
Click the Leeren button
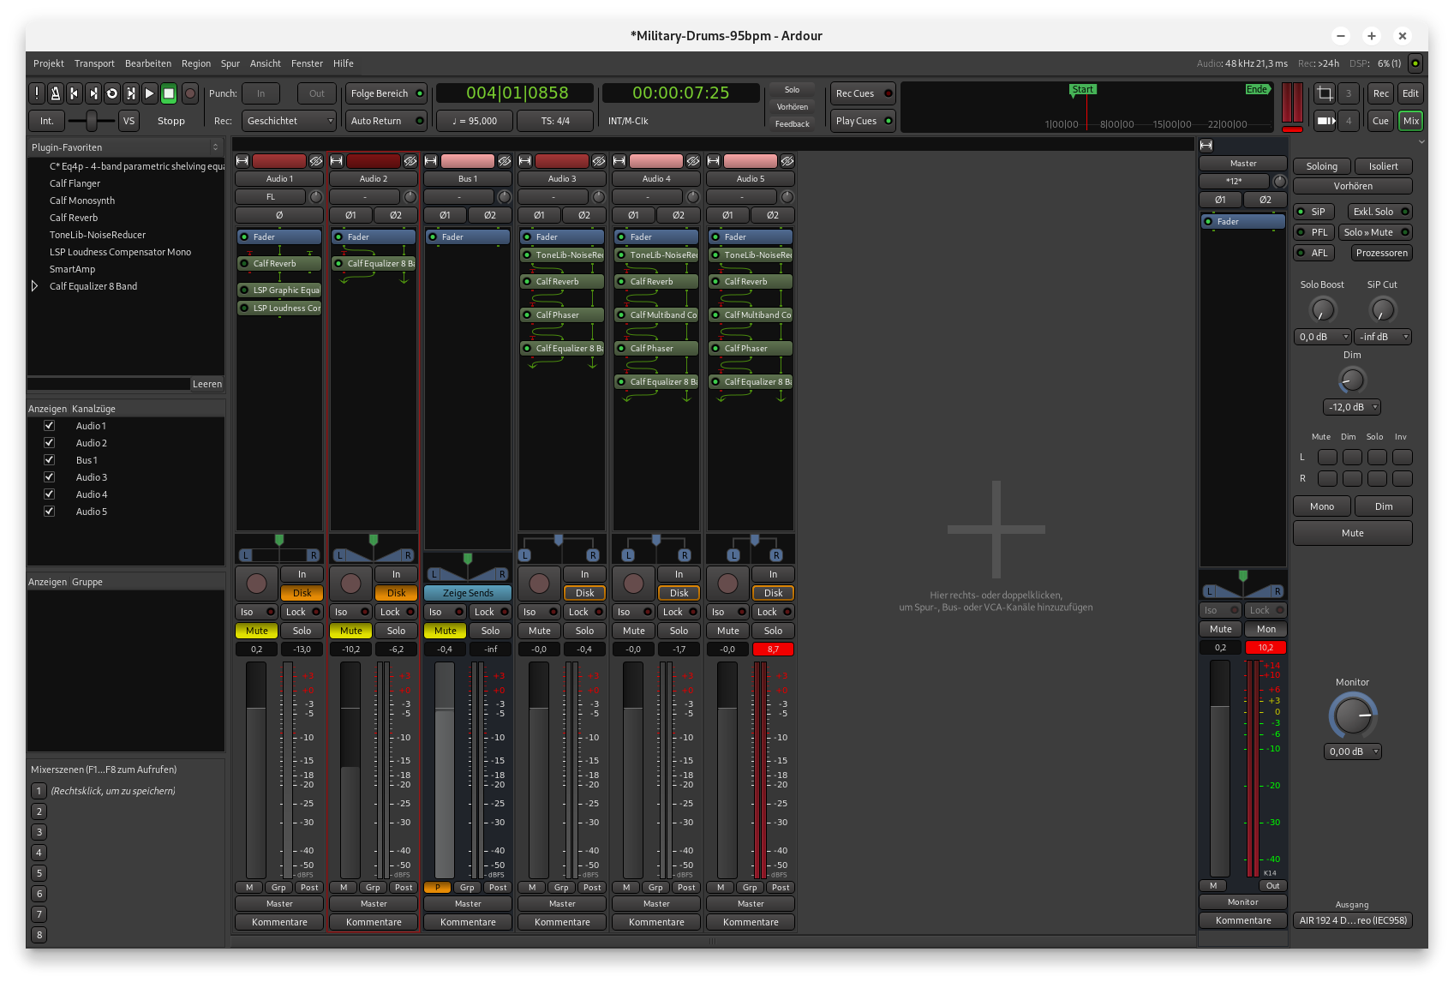tap(207, 384)
